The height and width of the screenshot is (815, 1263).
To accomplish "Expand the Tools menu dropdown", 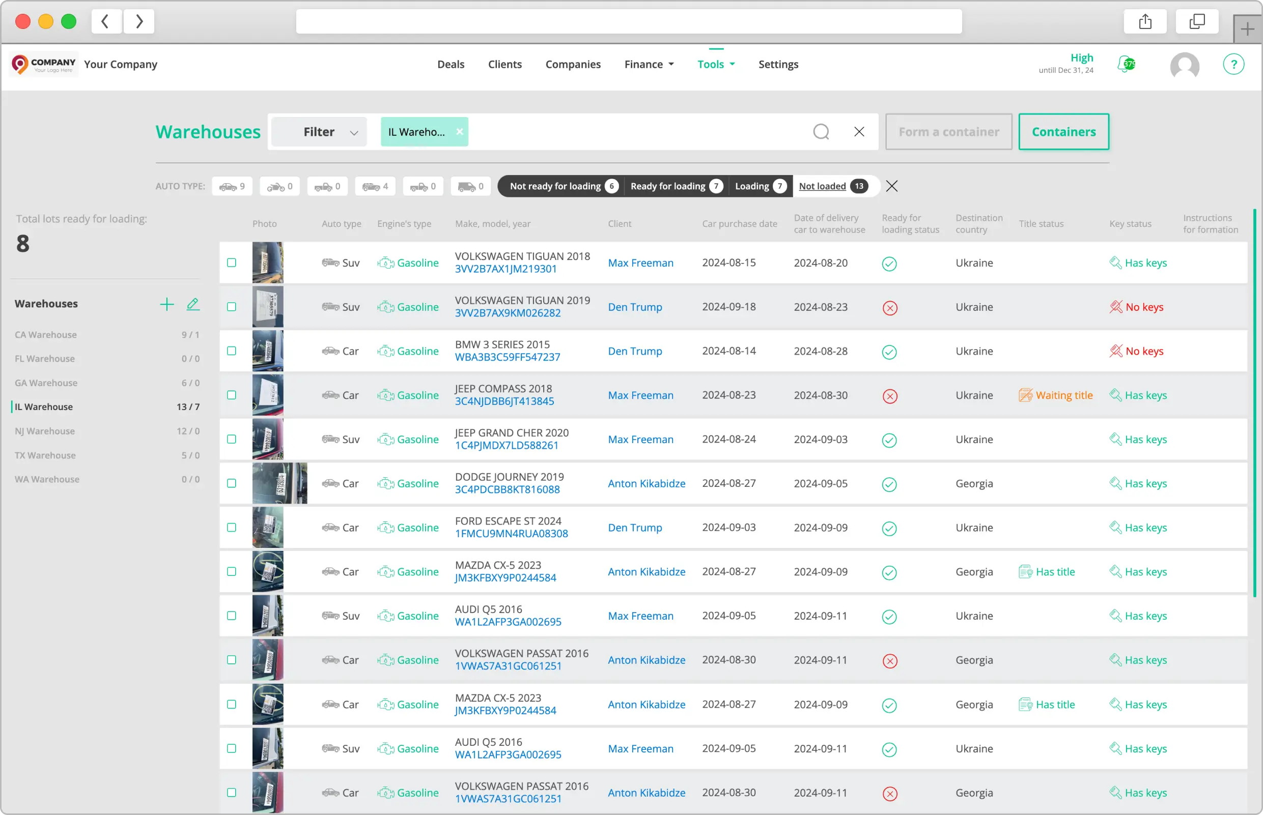I will tap(716, 64).
